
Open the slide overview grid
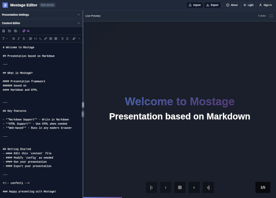[180, 187]
